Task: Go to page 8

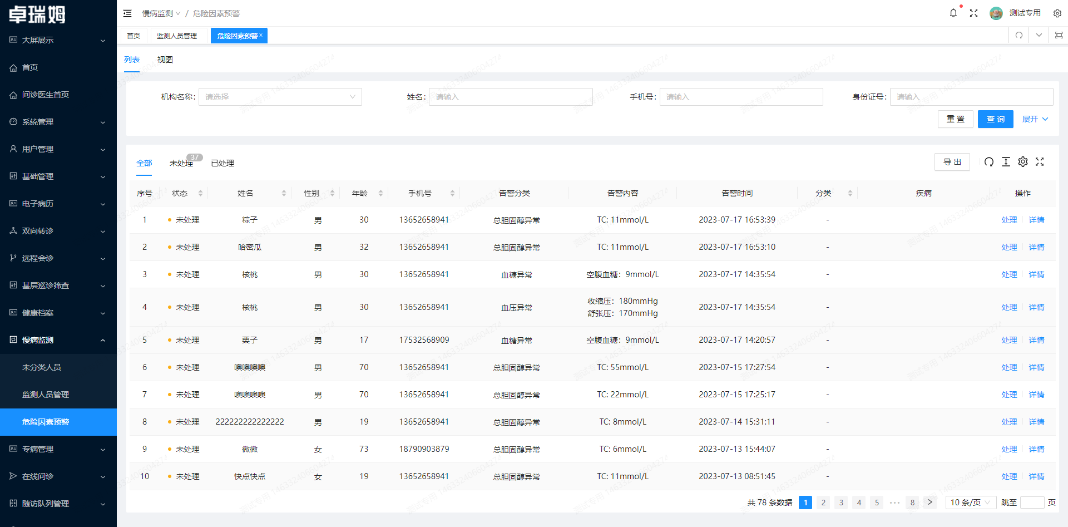Action: (912, 503)
